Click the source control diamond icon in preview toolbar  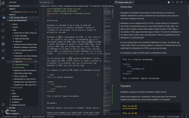point(169,2)
